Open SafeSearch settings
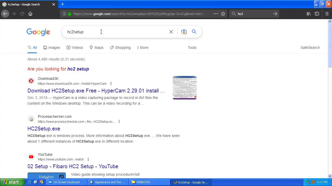Viewport: 332px width, 186px height. [310, 48]
